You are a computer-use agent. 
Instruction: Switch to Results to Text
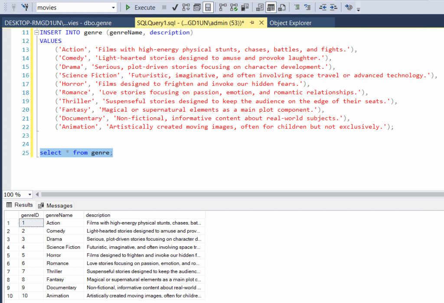click(260, 7)
